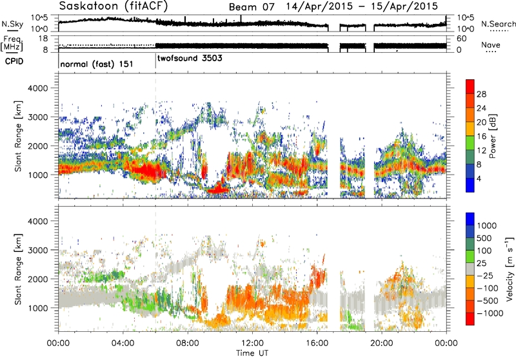The image size is (516, 357).
Task: Click the yellow power segment between 16 and 20
Action: (470, 129)
